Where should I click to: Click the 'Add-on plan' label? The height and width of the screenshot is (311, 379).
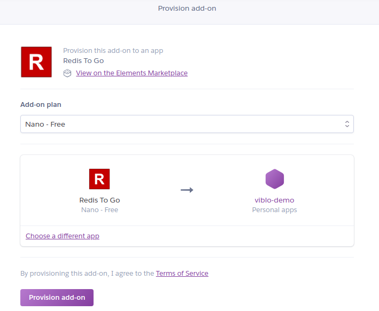pos(41,105)
